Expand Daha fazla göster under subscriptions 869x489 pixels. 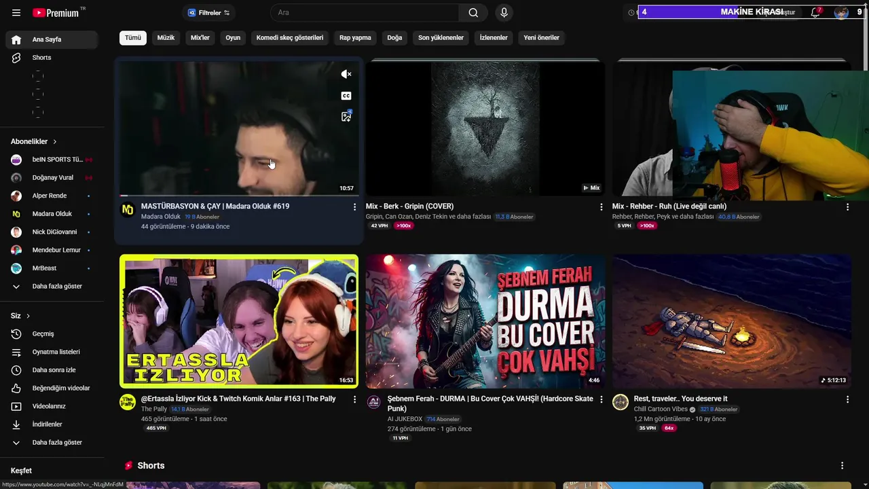[52, 287]
